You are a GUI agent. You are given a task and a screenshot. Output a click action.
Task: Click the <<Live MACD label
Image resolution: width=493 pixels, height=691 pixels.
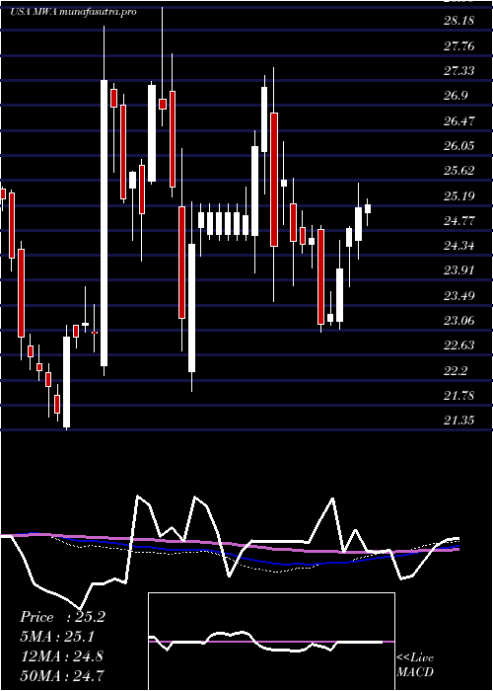click(415, 665)
